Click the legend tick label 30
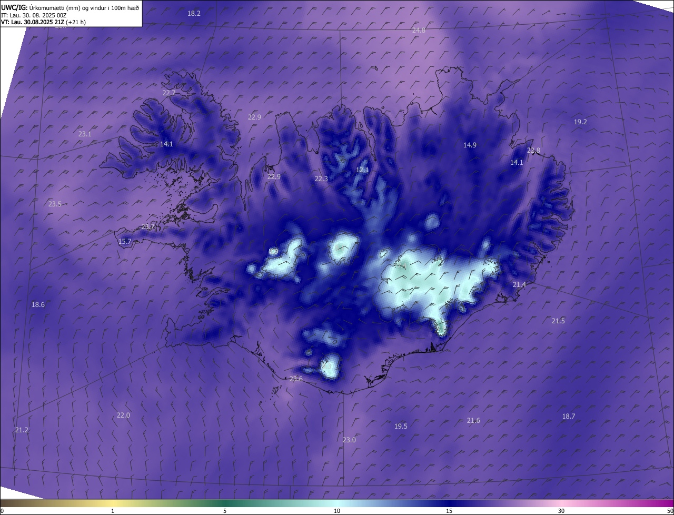This screenshot has height=515, width=674. pyautogui.click(x=561, y=511)
